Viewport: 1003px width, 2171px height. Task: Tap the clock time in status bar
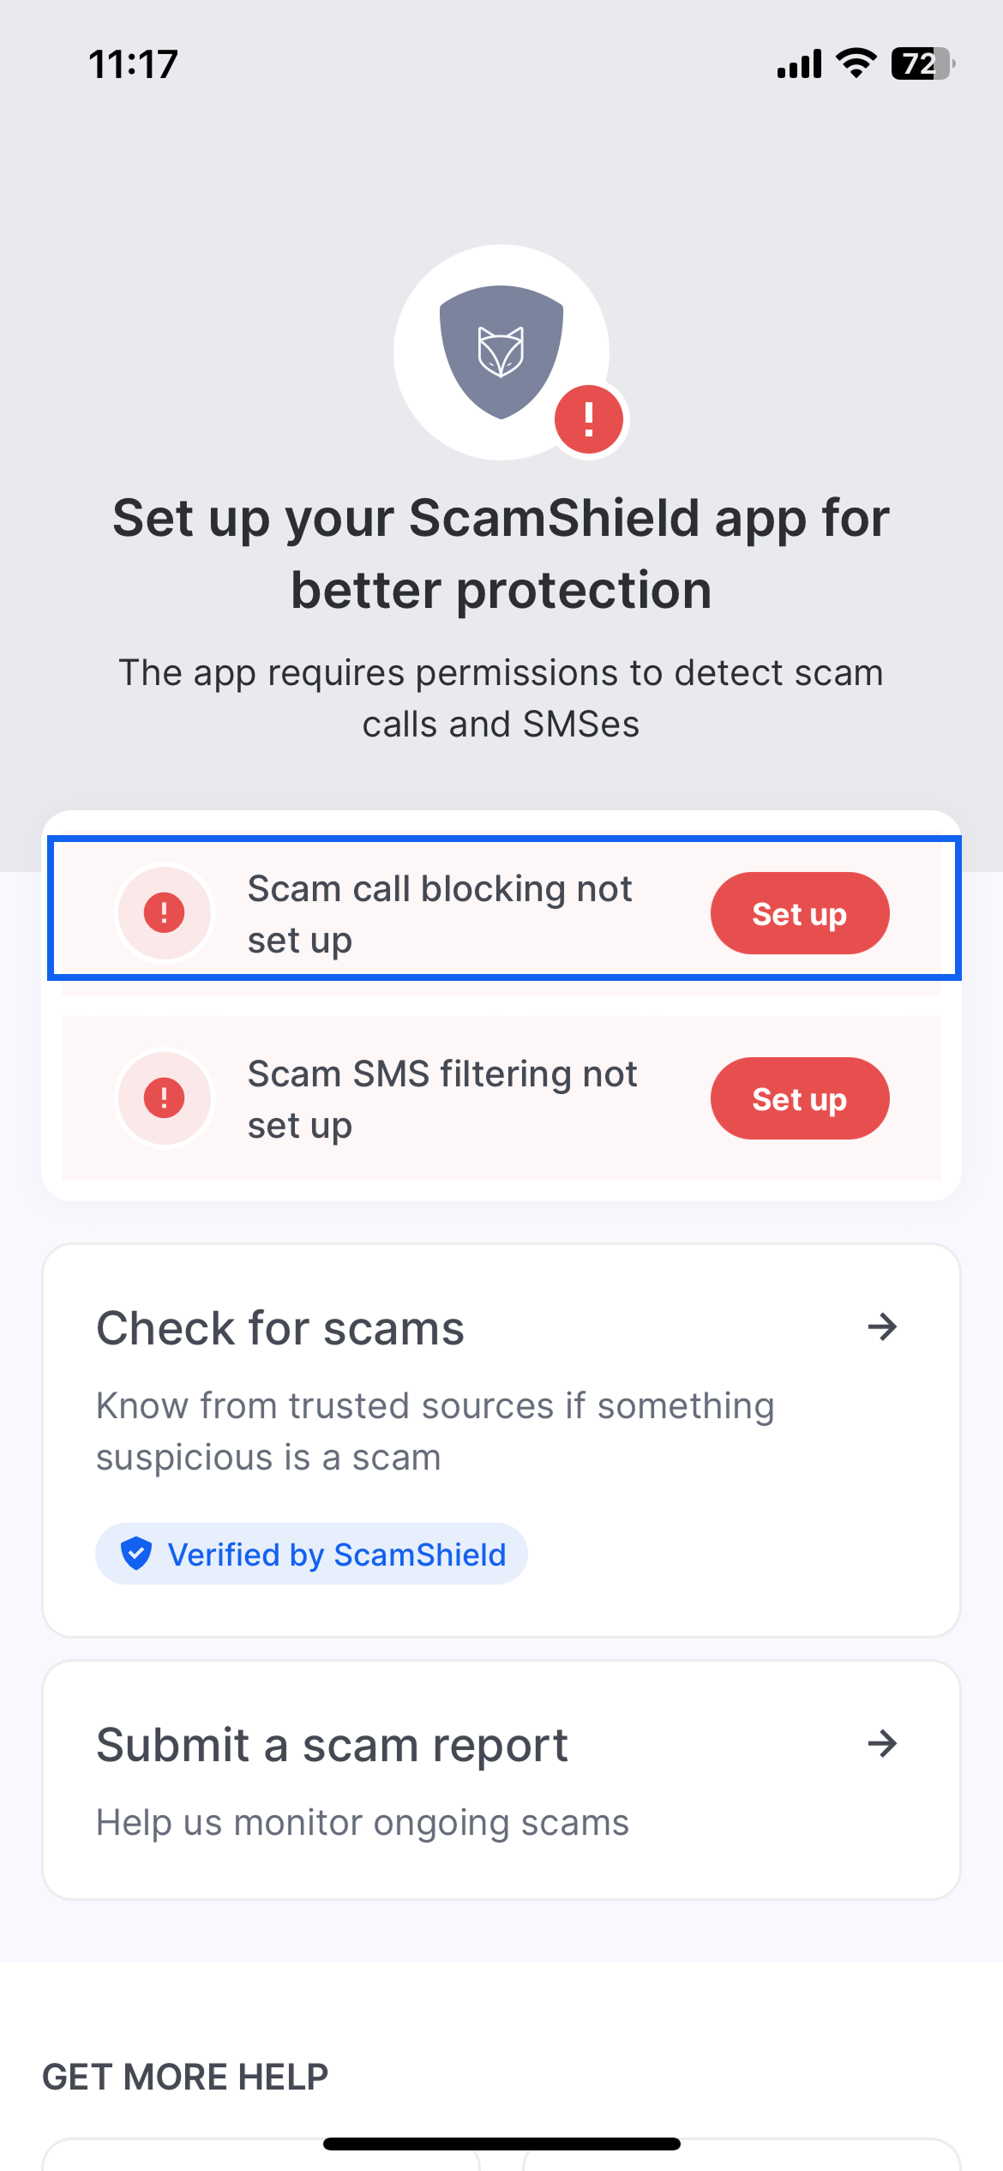[133, 64]
